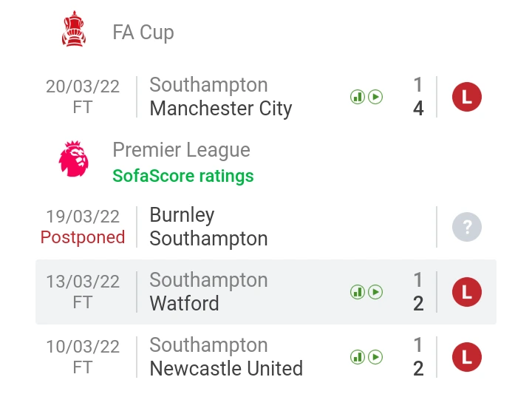Play highlights for Southampton vs Manchester City

point(375,97)
